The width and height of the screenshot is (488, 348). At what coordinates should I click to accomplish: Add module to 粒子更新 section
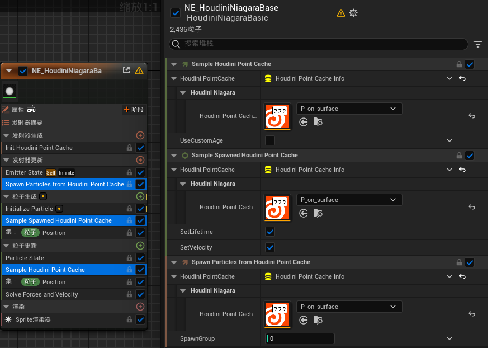[x=140, y=246]
